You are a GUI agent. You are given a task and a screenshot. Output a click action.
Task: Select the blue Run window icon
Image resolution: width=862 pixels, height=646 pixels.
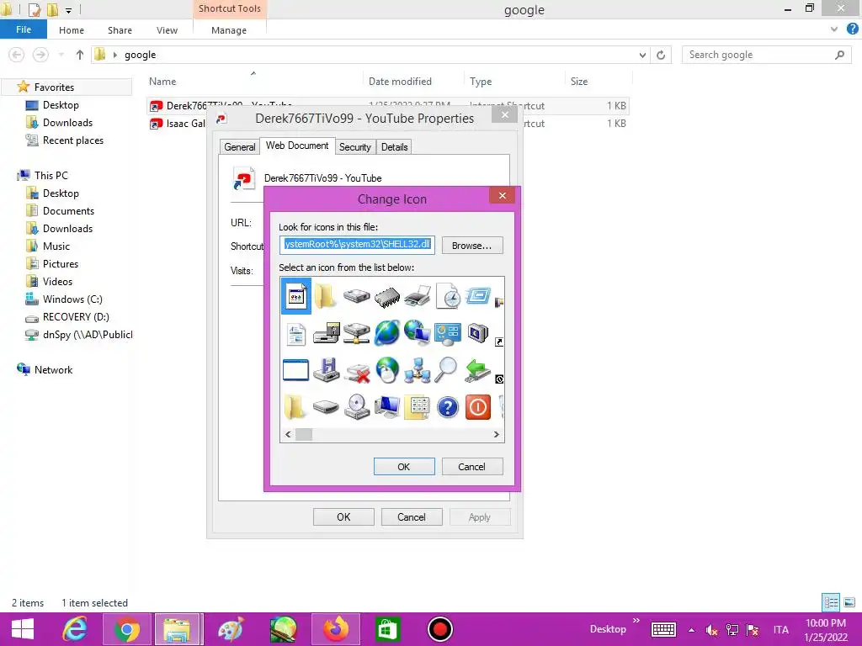click(478, 296)
